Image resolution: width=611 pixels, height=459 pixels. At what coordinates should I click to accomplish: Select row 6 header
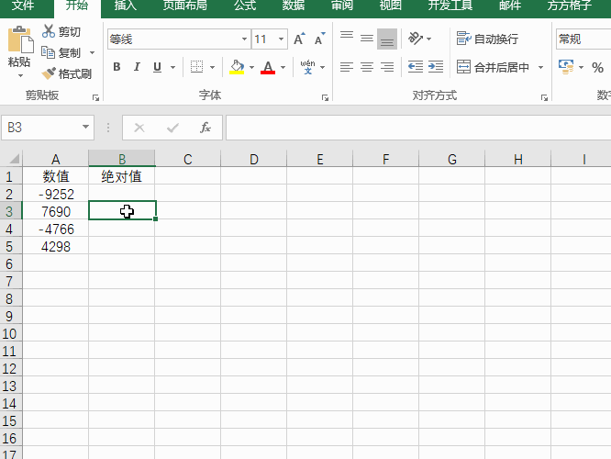10,264
